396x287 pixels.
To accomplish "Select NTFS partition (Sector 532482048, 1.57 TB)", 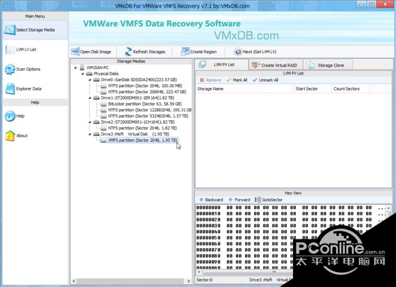I will coord(148,116).
